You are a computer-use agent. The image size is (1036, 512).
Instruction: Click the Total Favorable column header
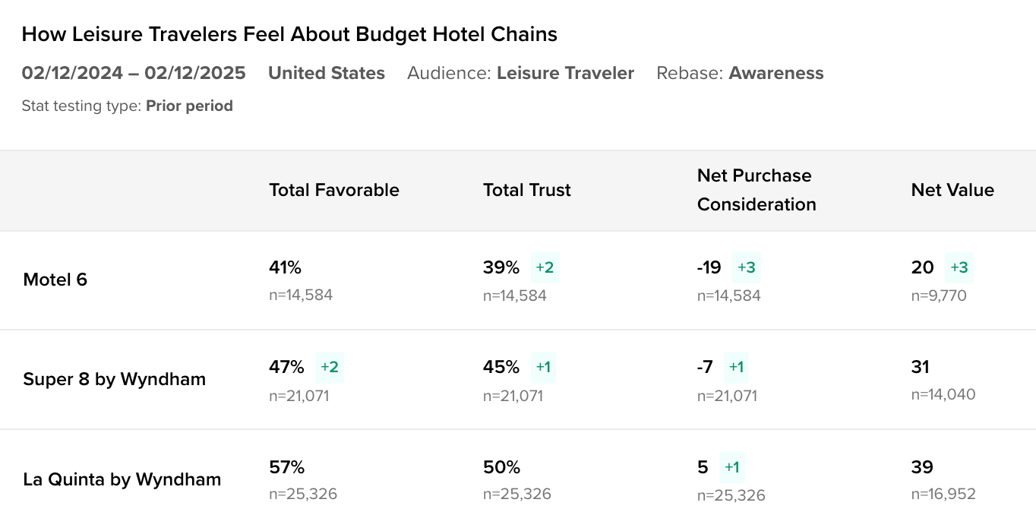click(x=333, y=190)
